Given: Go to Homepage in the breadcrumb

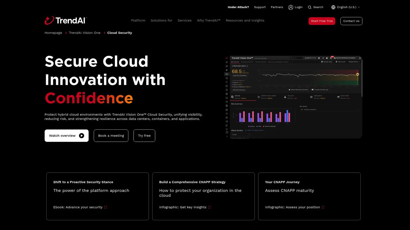Looking at the screenshot, I should [x=53, y=33].
